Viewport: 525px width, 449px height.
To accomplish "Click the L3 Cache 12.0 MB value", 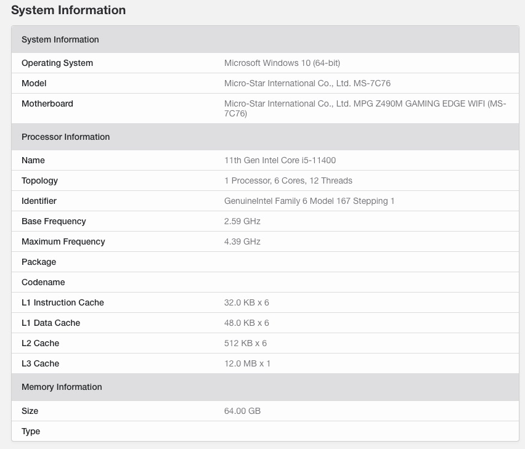I will pos(247,363).
